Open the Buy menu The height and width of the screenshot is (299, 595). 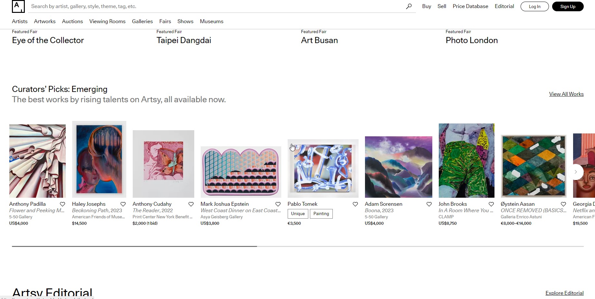427,6
